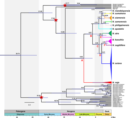Viewport: 130px width, 118px height.
Task: Click the red star at node 14.71
Action: [65, 5]
